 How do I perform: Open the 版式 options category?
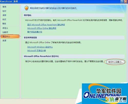4,20
